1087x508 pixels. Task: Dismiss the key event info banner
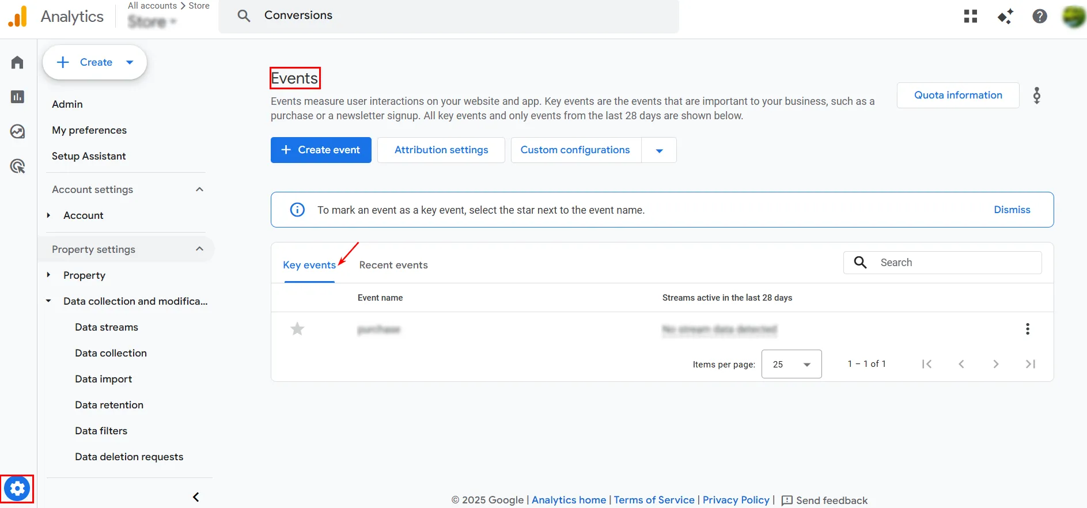1012,210
